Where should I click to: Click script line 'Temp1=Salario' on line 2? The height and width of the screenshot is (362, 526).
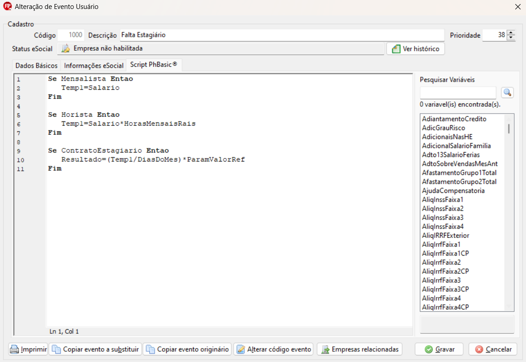[90, 87]
